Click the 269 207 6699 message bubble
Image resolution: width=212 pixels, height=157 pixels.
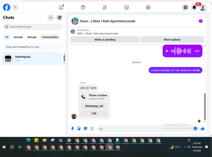coord(88,88)
